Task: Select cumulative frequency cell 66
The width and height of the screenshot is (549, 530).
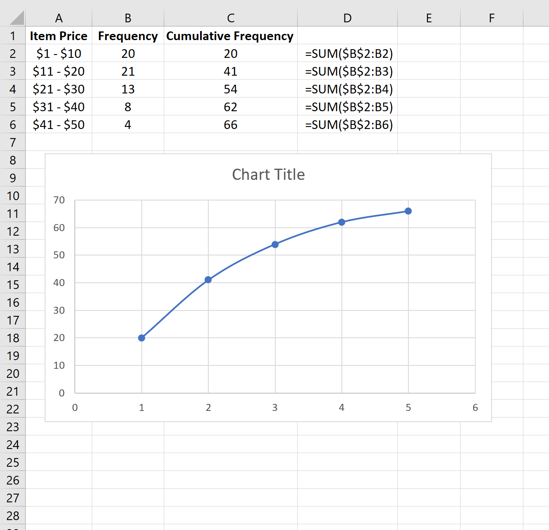Action: [231, 124]
